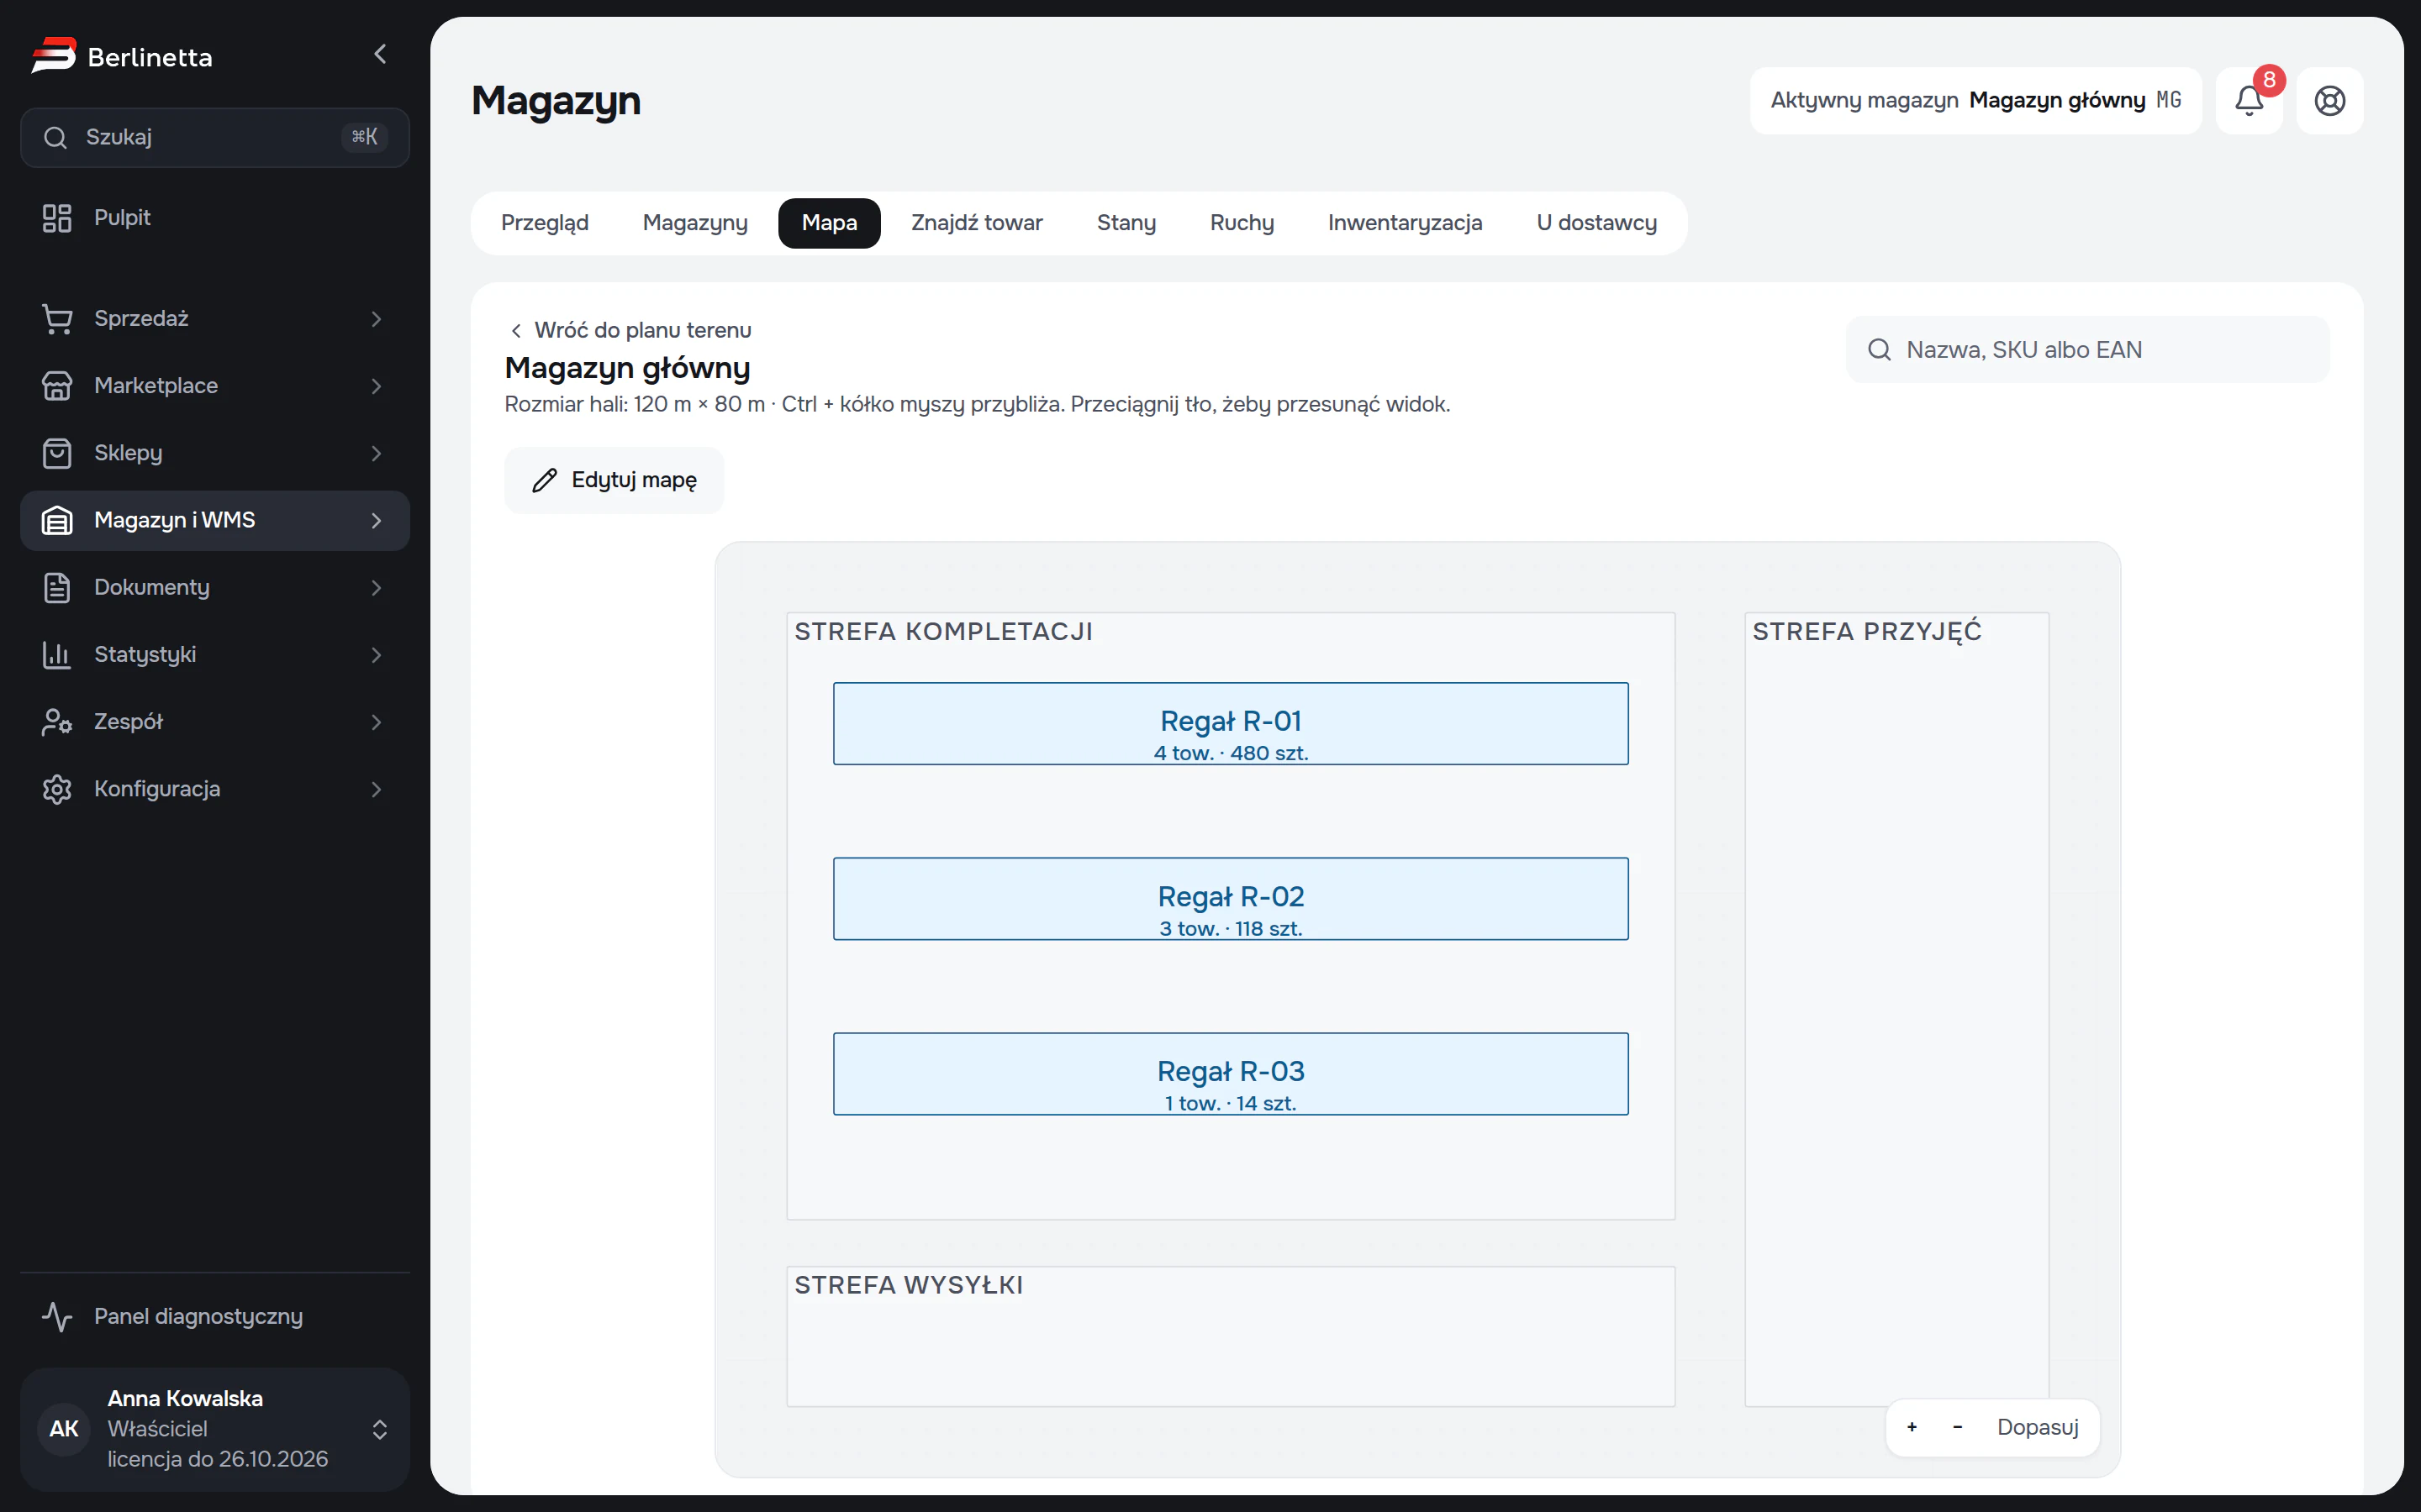Click the Zespół users icon
This screenshot has height=1512, width=2421.
57,722
